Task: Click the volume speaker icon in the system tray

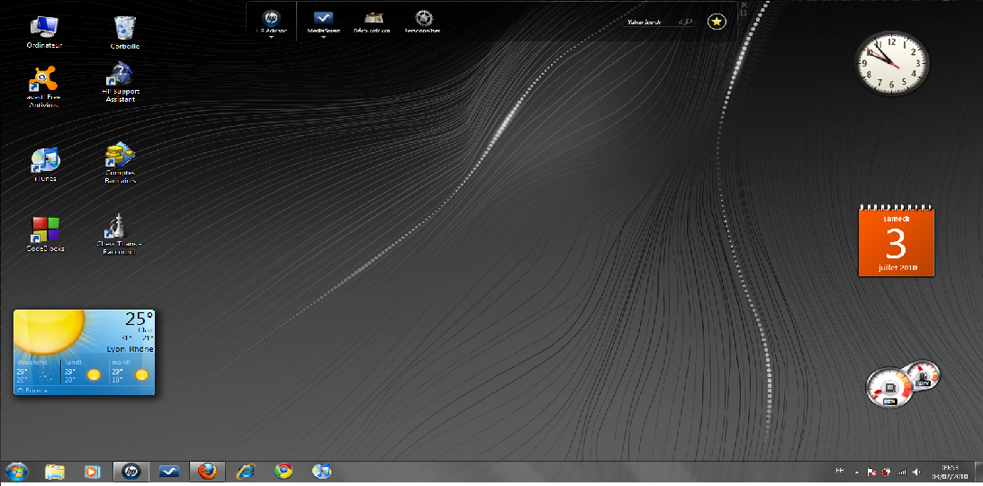Action: pyautogui.click(x=915, y=472)
